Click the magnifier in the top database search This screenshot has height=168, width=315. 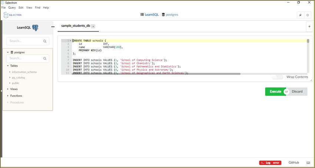click(44, 41)
